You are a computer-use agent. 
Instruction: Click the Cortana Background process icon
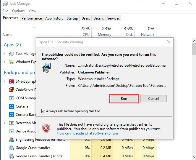[x=12, y=115]
